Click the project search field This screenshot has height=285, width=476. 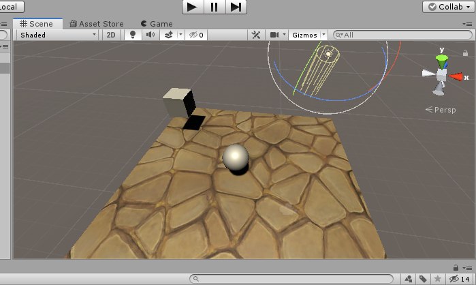pyautogui.click(x=291, y=279)
